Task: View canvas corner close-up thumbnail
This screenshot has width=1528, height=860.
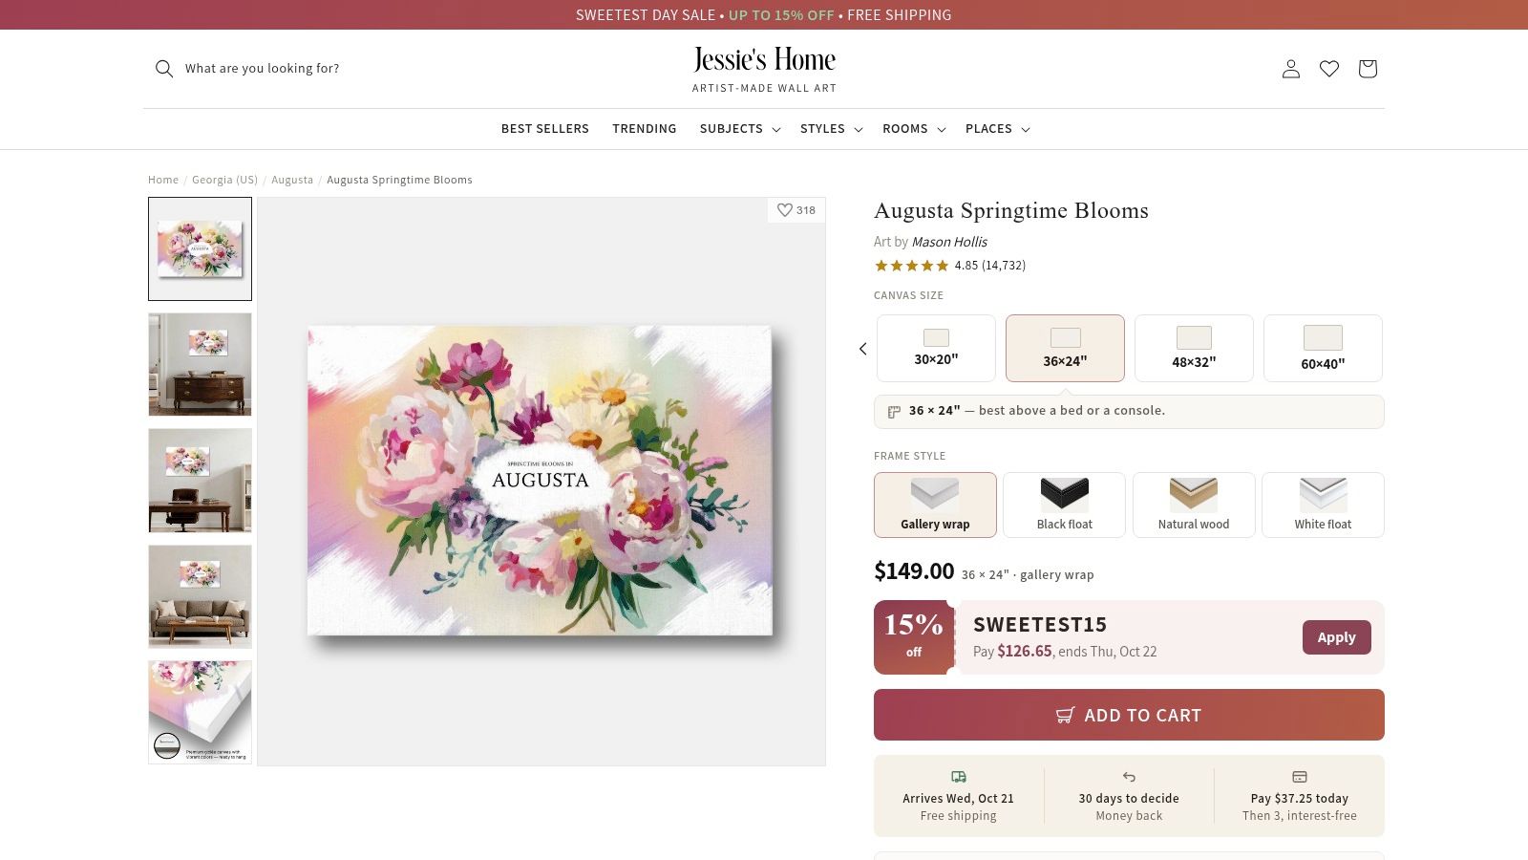Action: pos(200,712)
